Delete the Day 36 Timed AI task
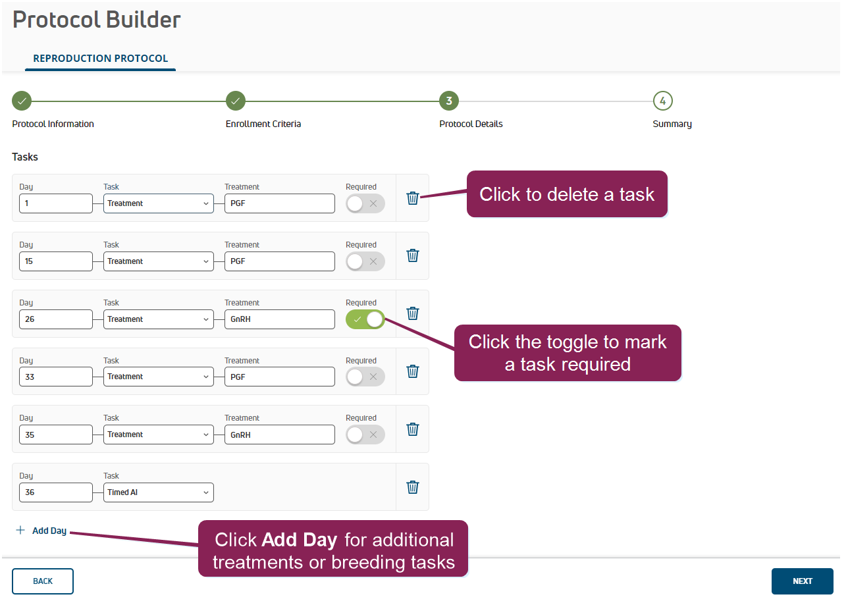The width and height of the screenshot is (848, 607). [413, 487]
